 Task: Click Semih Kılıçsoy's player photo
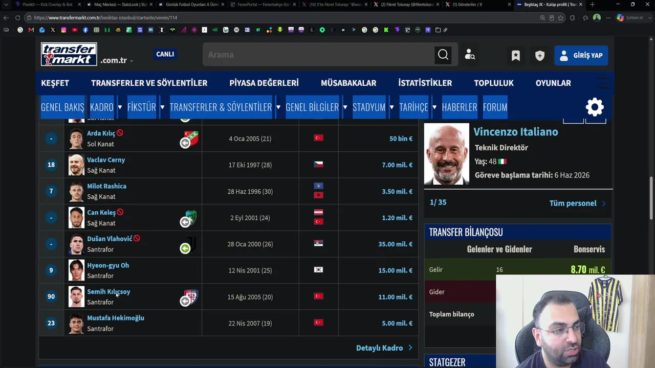(x=76, y=297)
